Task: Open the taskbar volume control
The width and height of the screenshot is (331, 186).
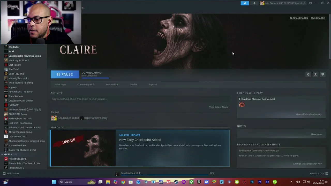Action: (309, 182)
